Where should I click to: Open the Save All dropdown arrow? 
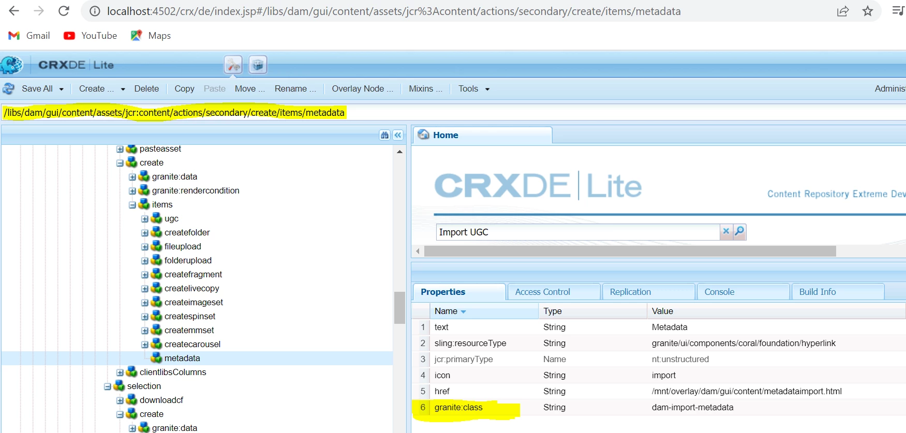[x=61, y=89]
